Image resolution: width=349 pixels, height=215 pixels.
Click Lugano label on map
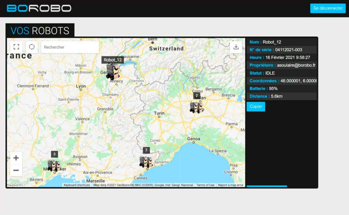194,77
